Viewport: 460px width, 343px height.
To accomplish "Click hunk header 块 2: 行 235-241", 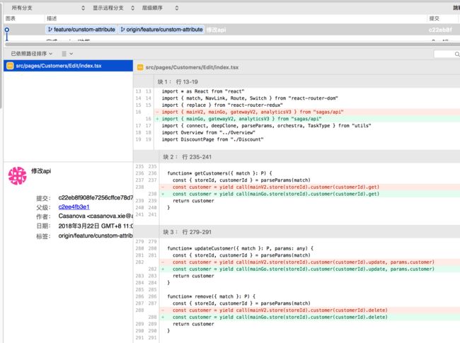I will (x=187, y=157).
